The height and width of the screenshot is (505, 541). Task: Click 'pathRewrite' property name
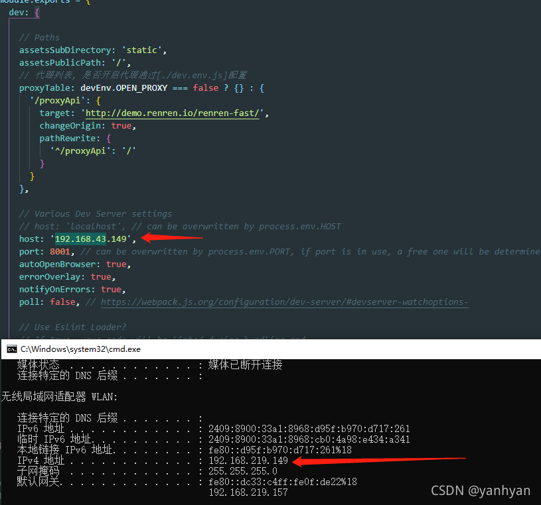coord(68,139)
